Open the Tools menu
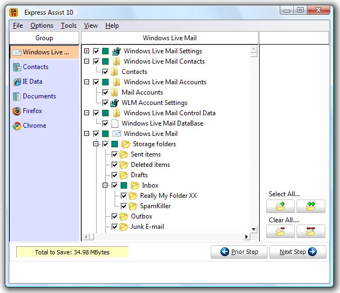Viewport: 340px width, 293px height. click(68, 26)
